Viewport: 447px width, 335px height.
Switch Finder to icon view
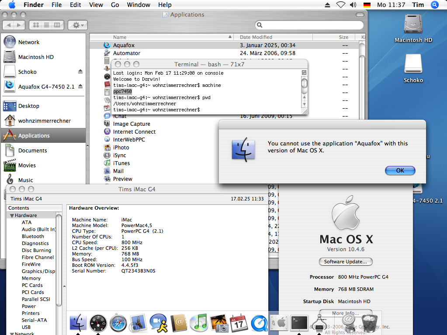click(36, 25)
